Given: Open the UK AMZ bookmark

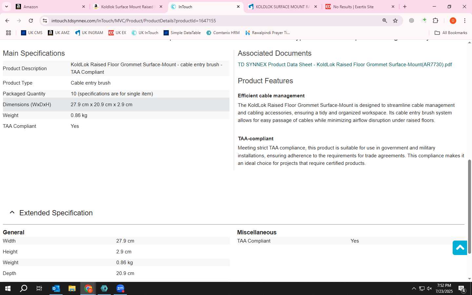Looking at the screenshot, I should 59,33.
